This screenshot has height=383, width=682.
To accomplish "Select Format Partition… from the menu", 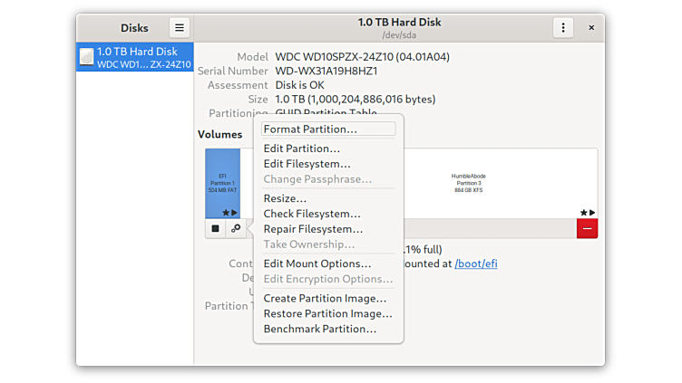I will tap(310, 129).
